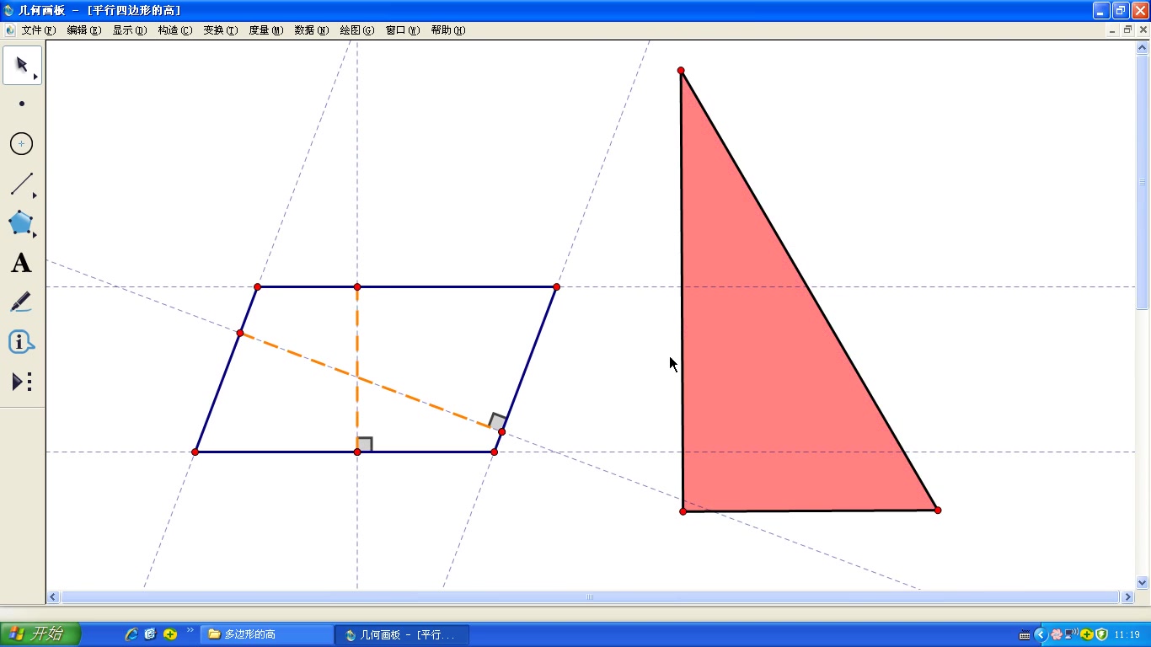Select the vertical orange dashed height segment
The height and width of the screenshot is (647, 1151).
tap(357, 371)
